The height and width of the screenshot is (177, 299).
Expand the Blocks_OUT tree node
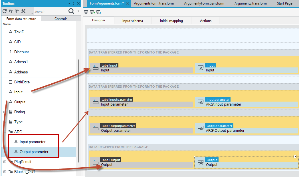coord(5,172)
